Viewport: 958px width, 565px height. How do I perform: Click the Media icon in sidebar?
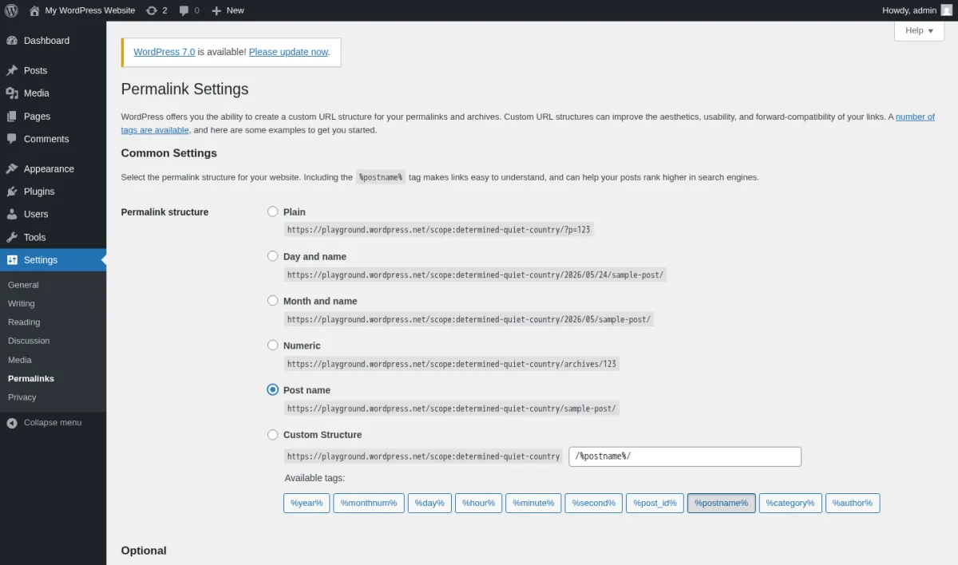(12, 93)
